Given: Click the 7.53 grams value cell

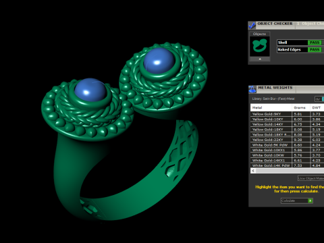Looking at the screenshot, I should (x=301, y=165).
